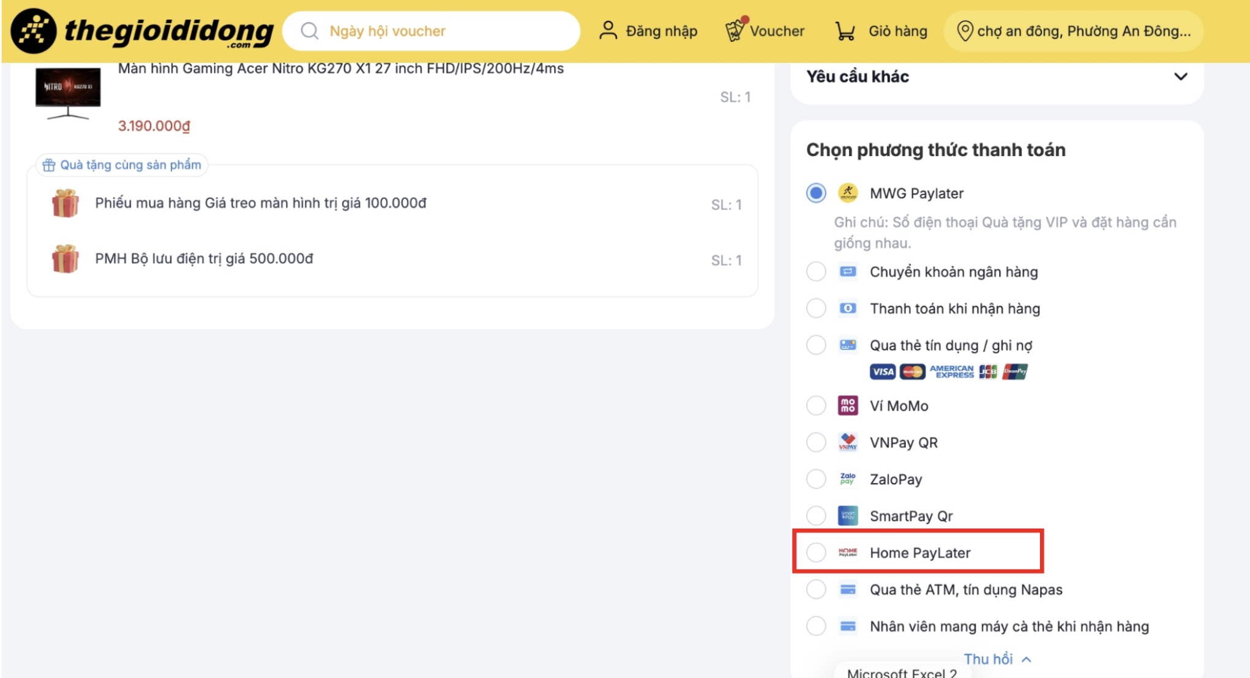Click the gift box icon beside Phiếu mua hàng
The image size is (1250, 678).
coord(65,203)
